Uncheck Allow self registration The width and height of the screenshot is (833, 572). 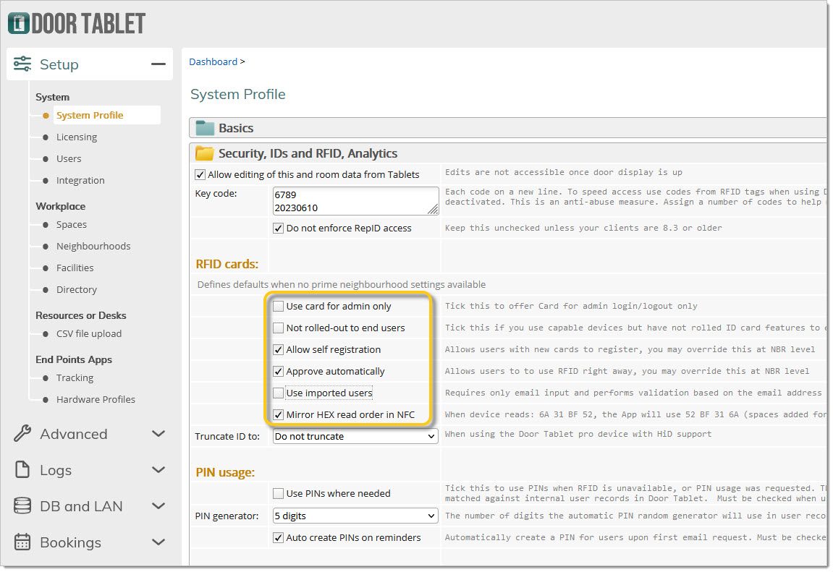278,350
